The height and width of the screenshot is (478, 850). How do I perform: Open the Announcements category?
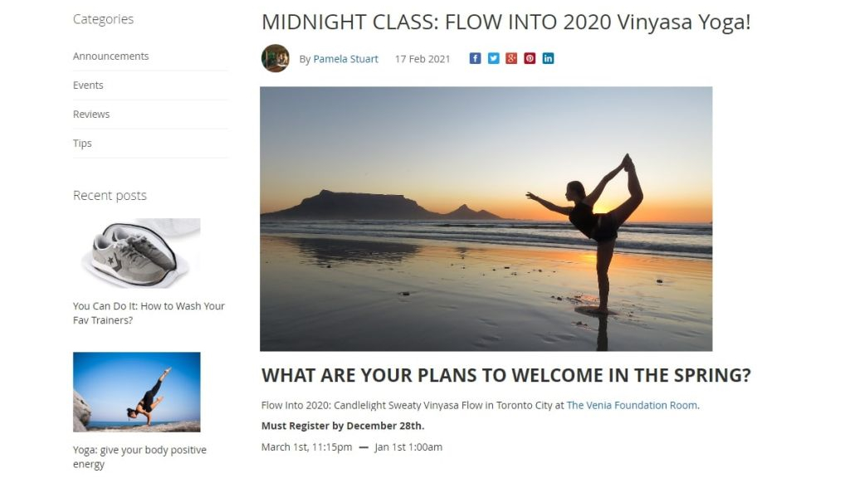(x=110, y=56)
